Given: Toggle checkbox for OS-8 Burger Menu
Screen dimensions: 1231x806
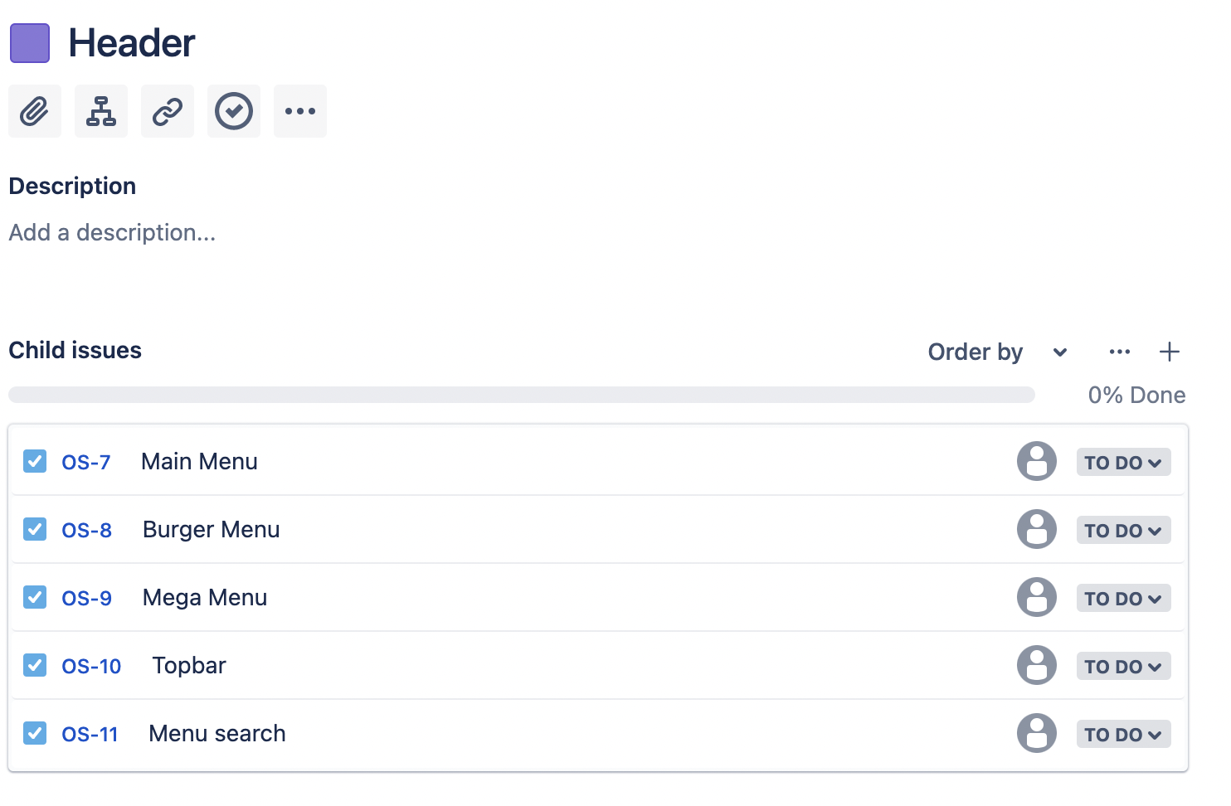Looking at the screenshot, I should coord(35,529).
